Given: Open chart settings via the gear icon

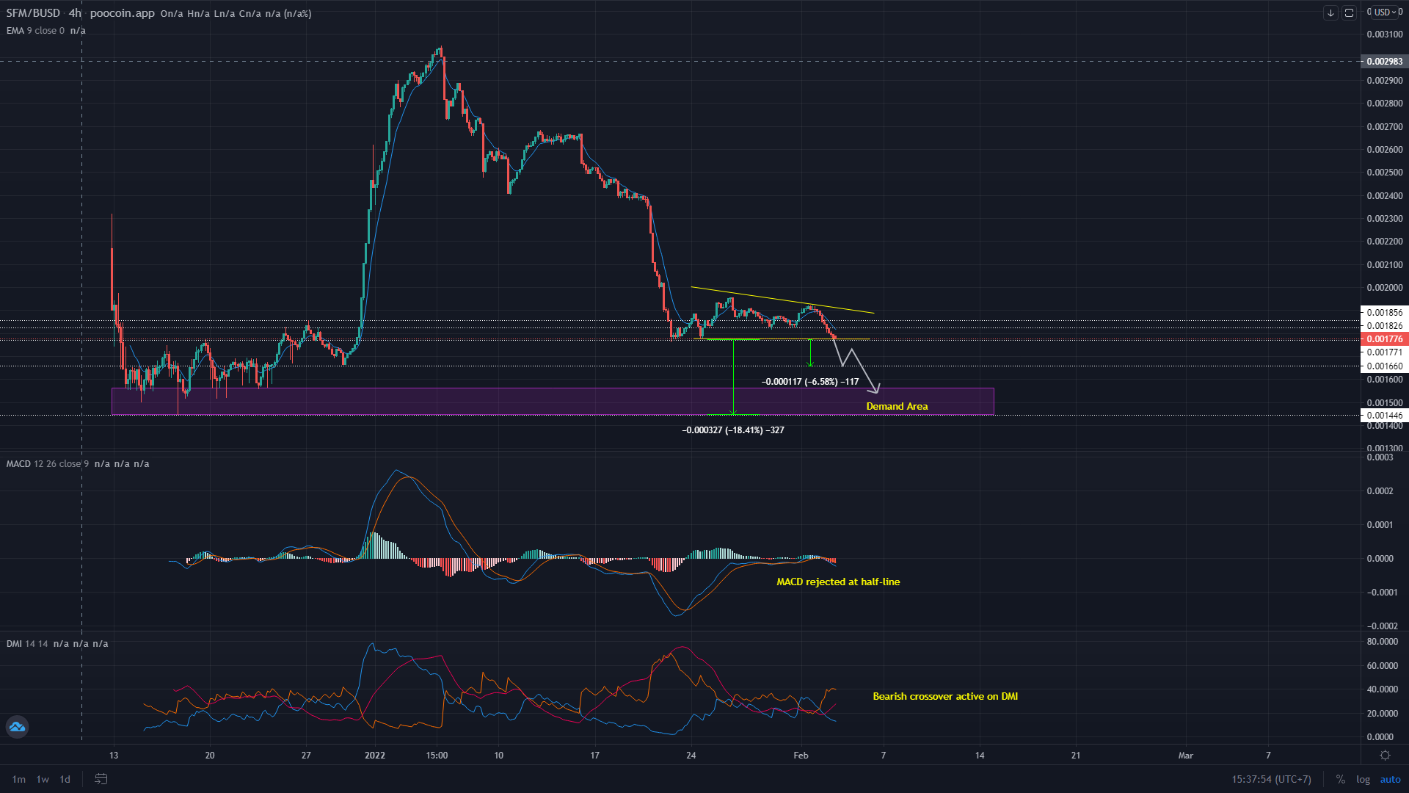Looking at the screenshot, I should (1386, 755).
